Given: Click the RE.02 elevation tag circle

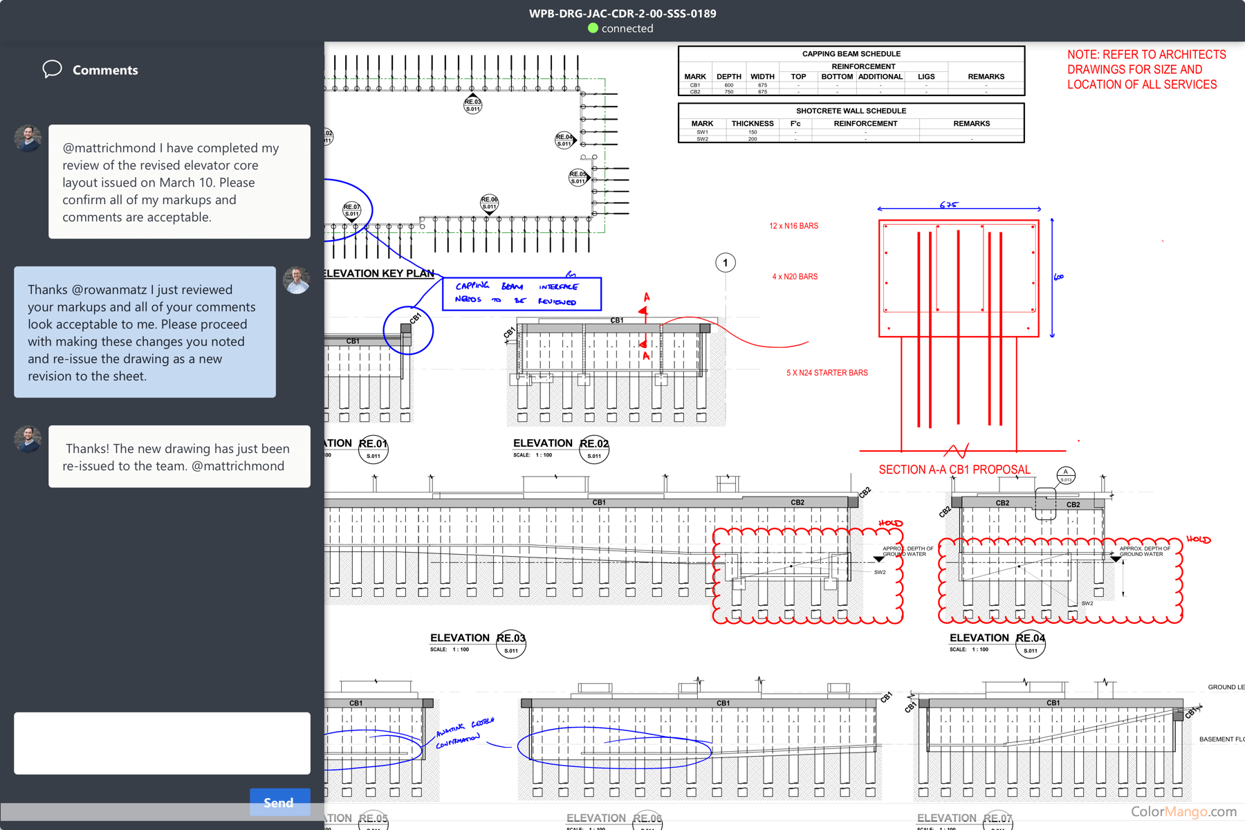Looking at the screenshot, I should click(594, 449).
